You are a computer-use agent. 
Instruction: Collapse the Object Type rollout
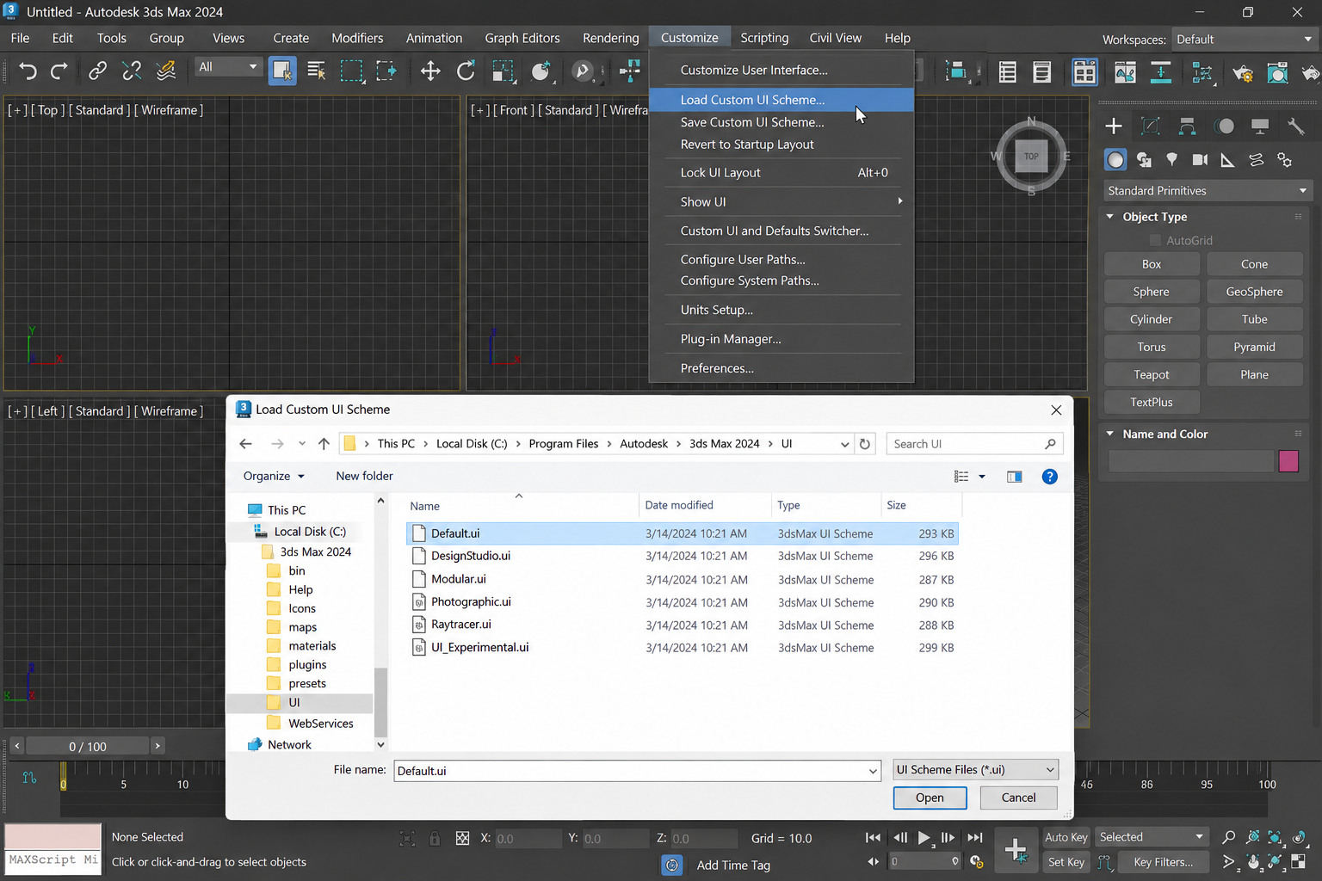click(1110, 217)
